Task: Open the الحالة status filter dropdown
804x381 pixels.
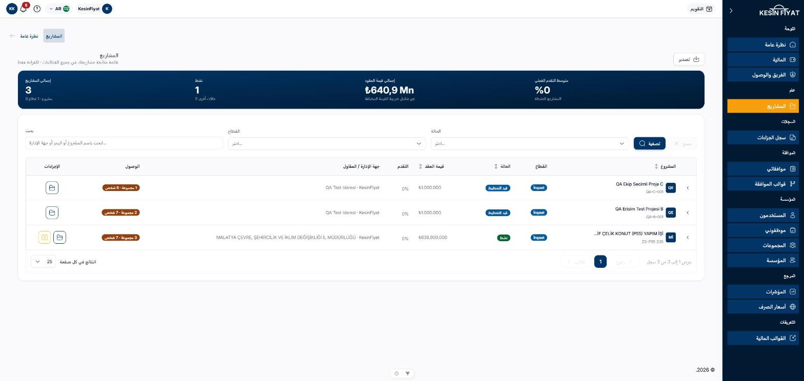Action: (x=530, y=143)
